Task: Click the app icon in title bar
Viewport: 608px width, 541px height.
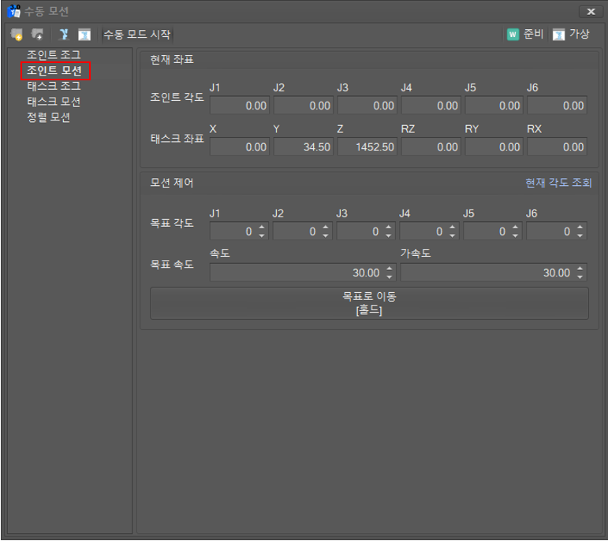Action: [13, 11]
